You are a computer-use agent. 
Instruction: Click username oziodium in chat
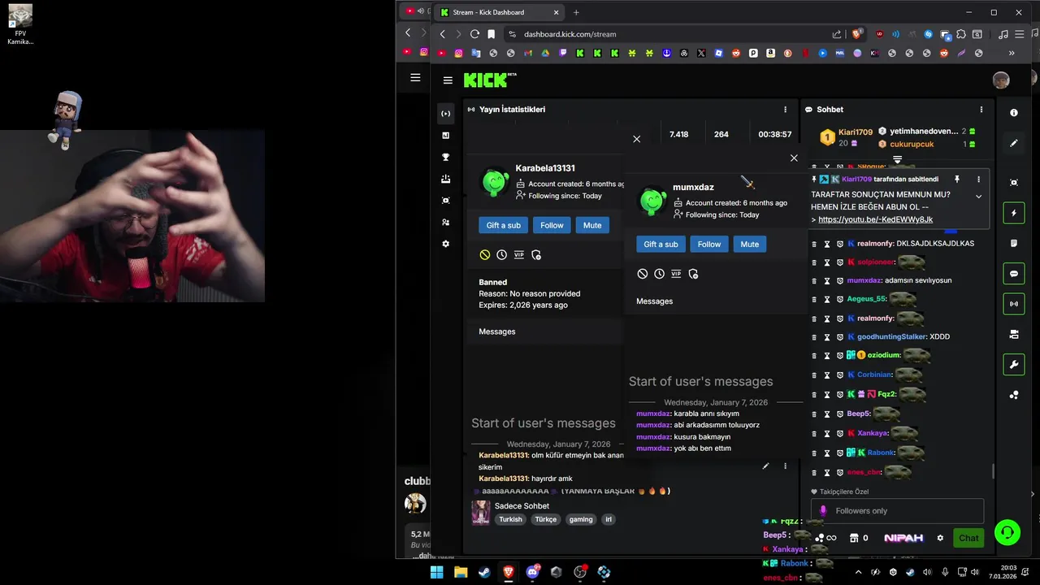(884, 355)
